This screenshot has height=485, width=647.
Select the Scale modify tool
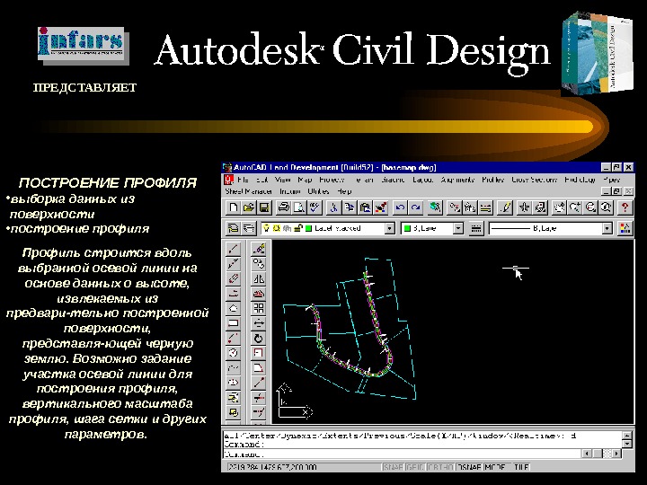pos(259,353)
